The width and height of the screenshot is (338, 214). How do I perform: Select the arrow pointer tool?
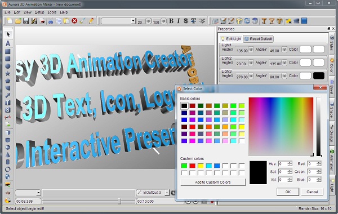click(8, 34)
